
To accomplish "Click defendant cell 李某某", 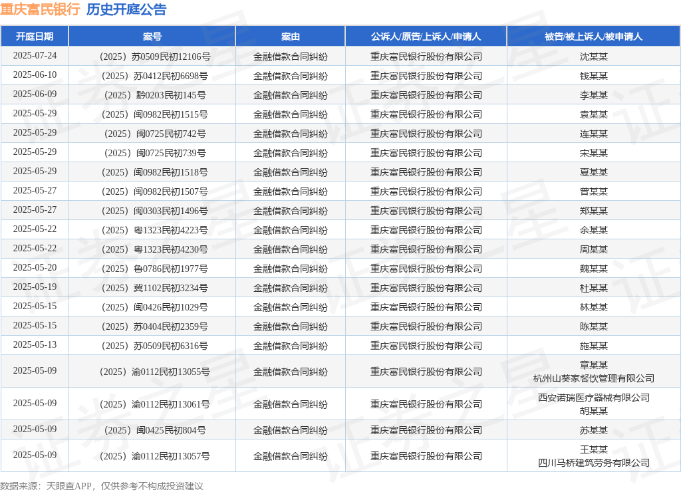I will (x=594, y=95).
